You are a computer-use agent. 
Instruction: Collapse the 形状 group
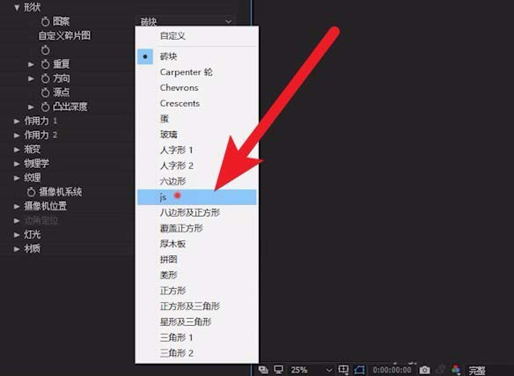[x=17, y=8]
